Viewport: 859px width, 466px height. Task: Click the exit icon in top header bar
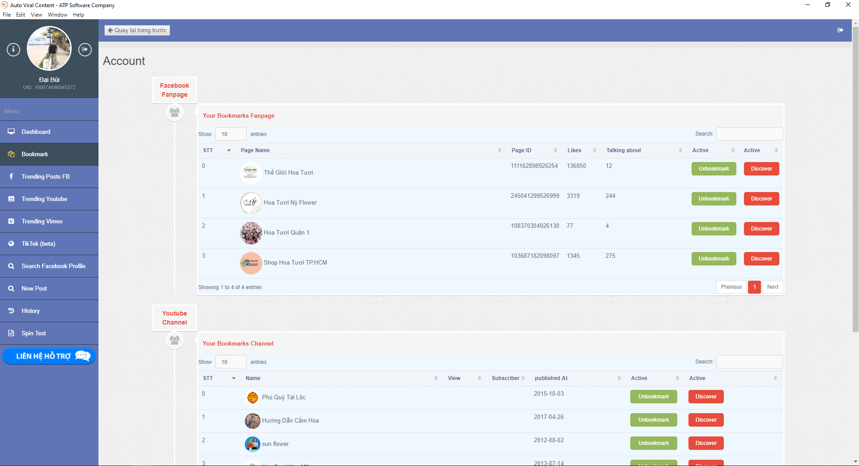tap(840, 30)
